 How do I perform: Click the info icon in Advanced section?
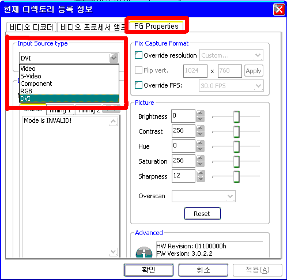coord(144,252)
